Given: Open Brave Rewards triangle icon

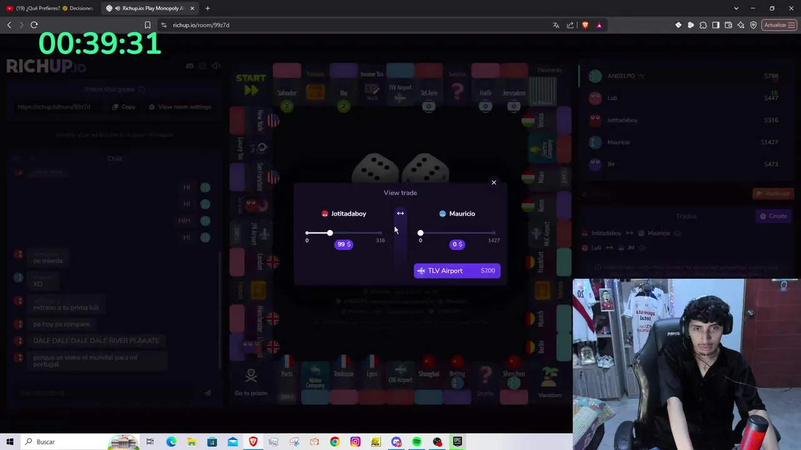Looking at the screenshot, I should click(x=599, y=25).
